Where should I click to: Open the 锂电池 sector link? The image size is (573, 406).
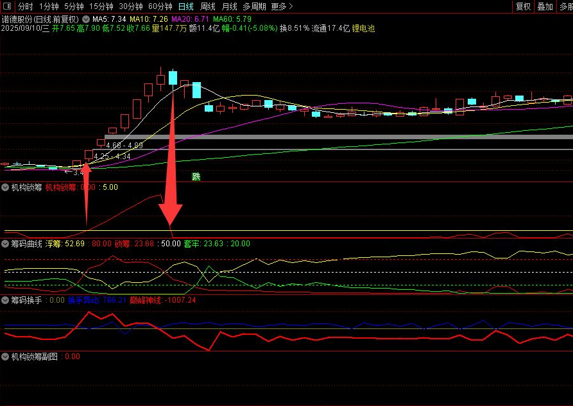coord(363,29)
